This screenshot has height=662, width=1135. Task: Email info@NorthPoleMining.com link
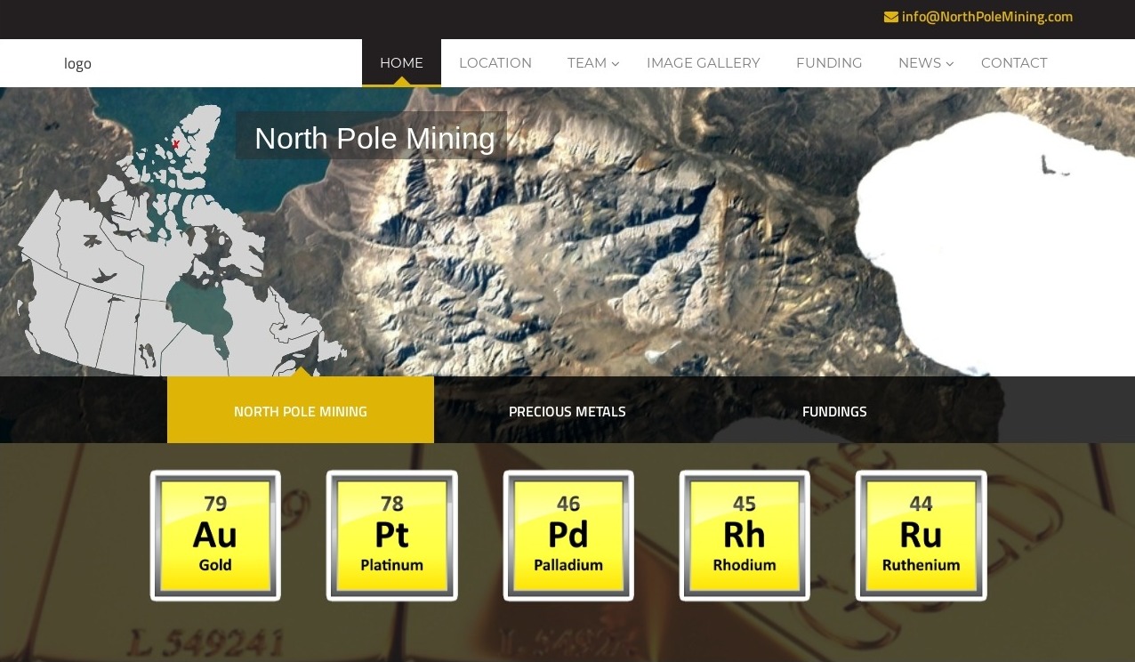click(x=986, y=17)
